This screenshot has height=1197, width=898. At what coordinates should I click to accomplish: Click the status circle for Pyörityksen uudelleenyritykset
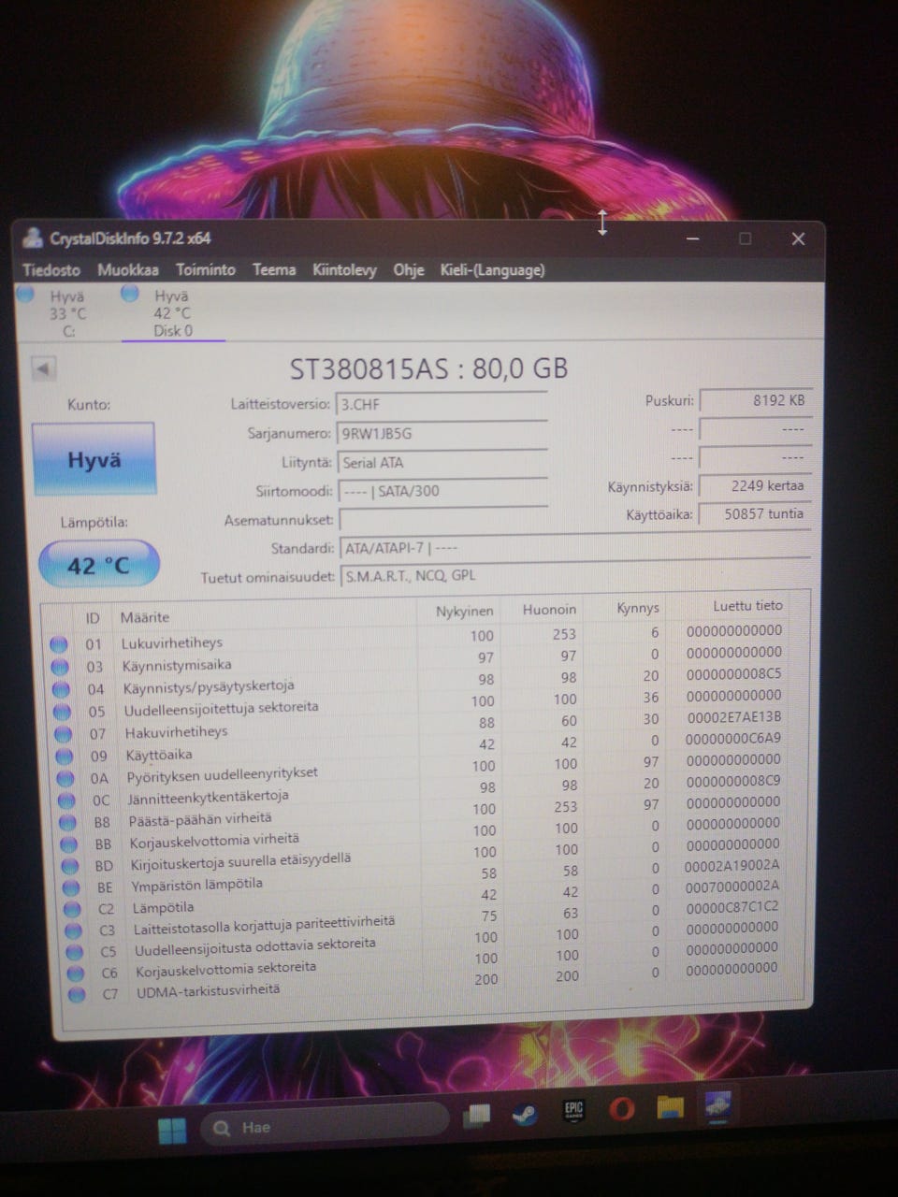(65, 778)
